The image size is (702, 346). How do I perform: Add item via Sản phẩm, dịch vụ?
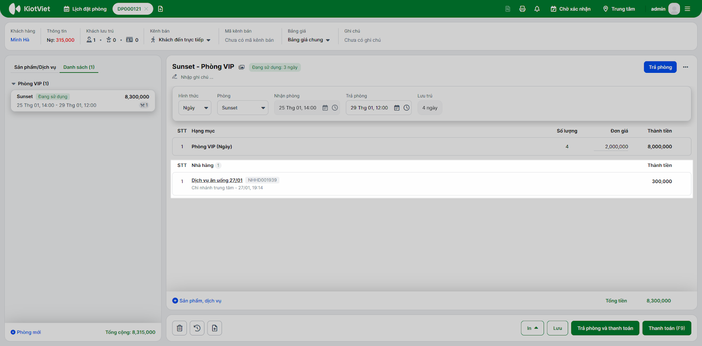coord(197,301)
